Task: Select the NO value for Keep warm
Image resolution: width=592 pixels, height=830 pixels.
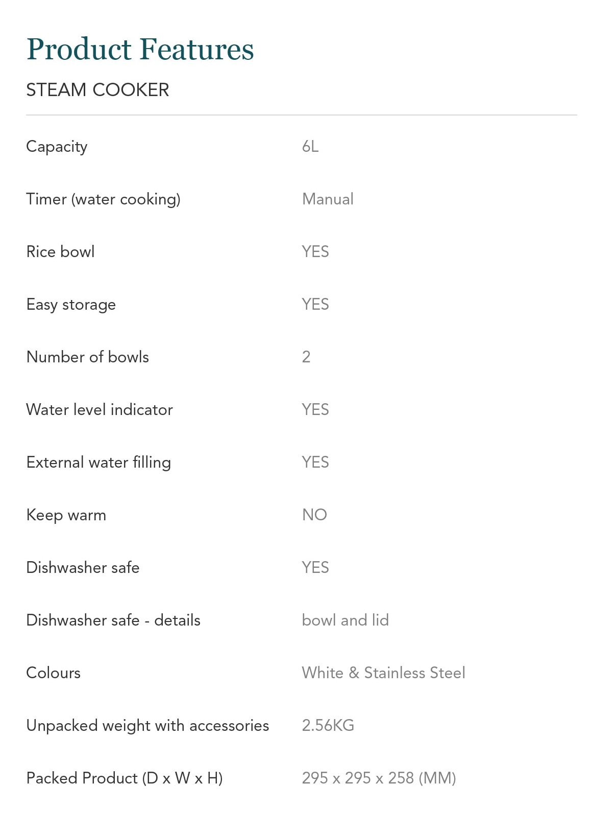Action: tap(314, 515)
